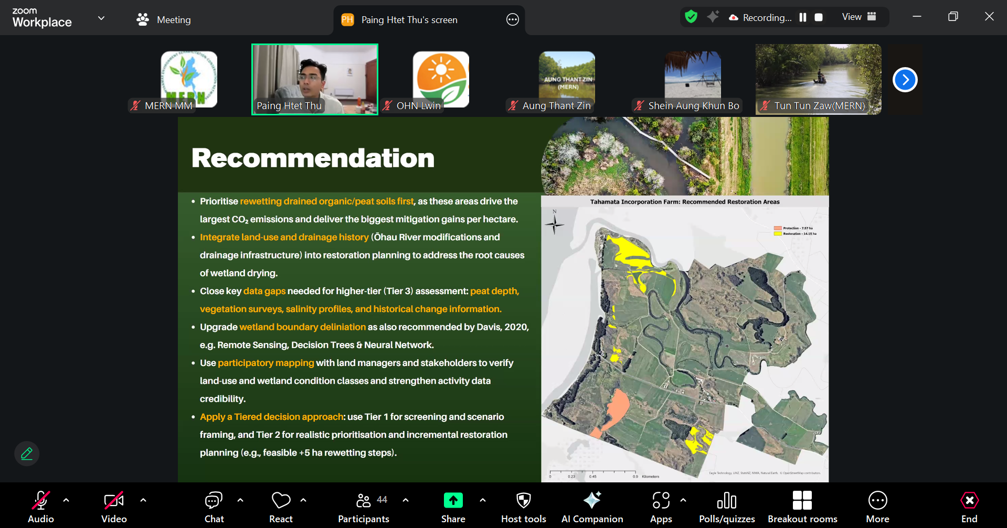Screen dimensions: 1007x528
Task: Unmute microphone with Audio button
Action: click(41, 507)
